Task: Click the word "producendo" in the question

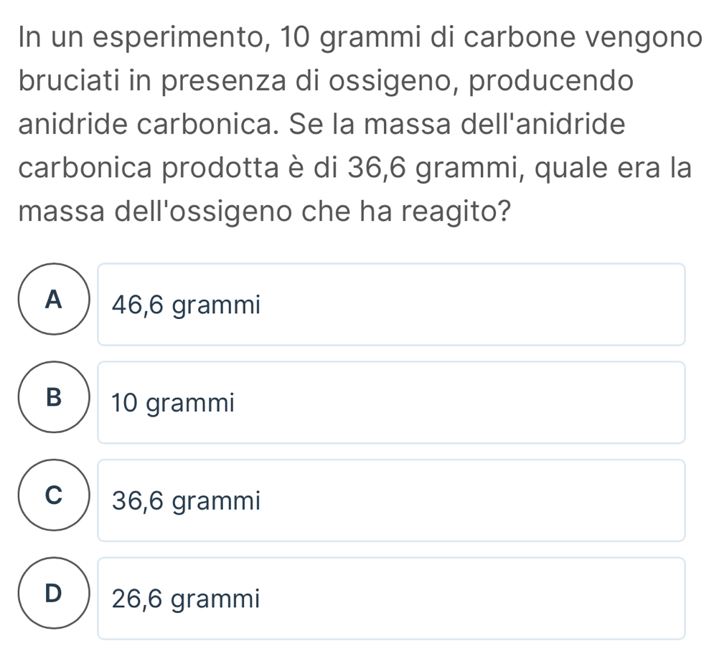Action: [x=554, y=80]
